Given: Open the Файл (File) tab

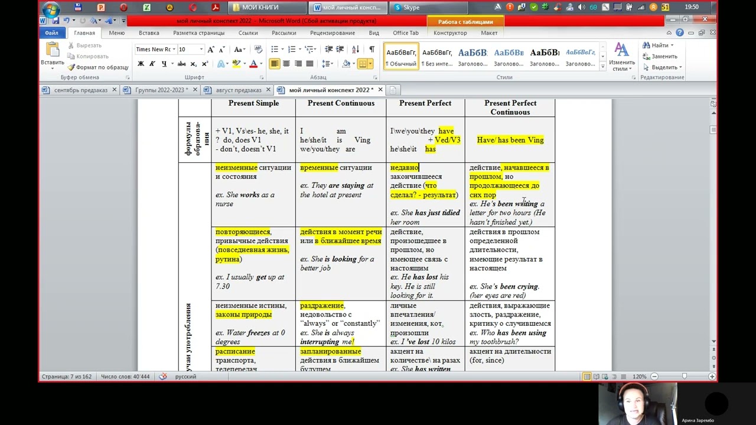Looking at the screenshot, I should coord(51,33).
